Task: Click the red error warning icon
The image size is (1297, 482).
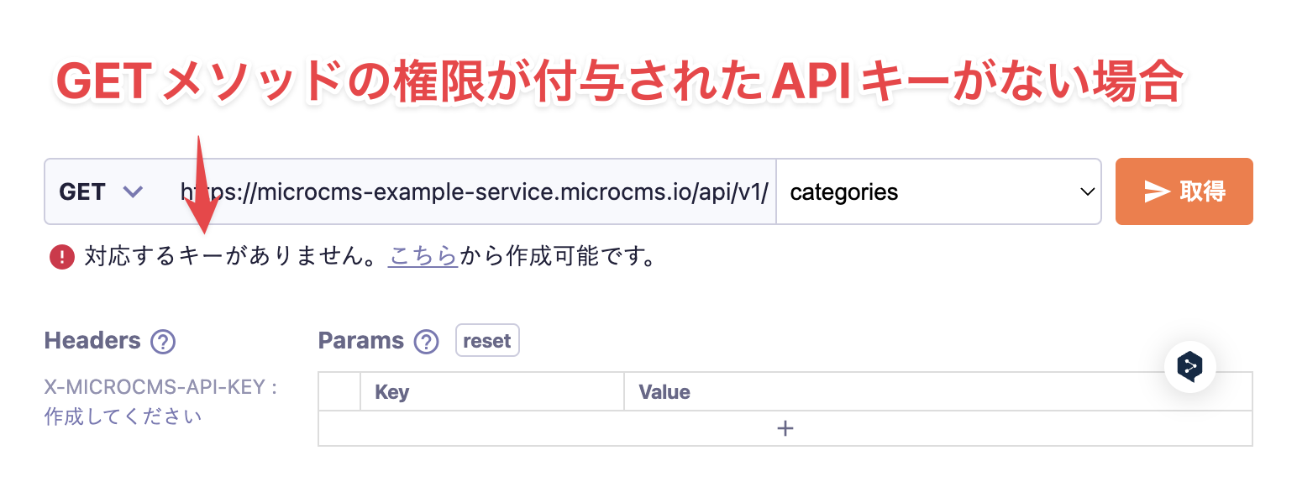Action: pos(62,257)
